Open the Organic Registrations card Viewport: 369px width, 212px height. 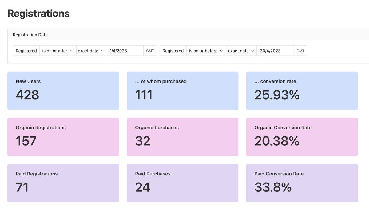click(63, 137)
